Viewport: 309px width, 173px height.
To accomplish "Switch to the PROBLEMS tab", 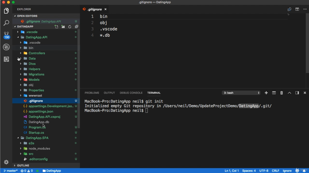I will coord(92,93).
